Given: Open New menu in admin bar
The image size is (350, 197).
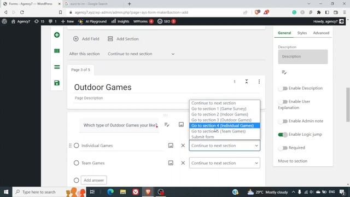Looking at the screenshot, I should (67, 21).
